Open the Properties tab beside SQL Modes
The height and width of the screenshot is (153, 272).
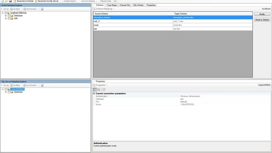coord(151,5)
